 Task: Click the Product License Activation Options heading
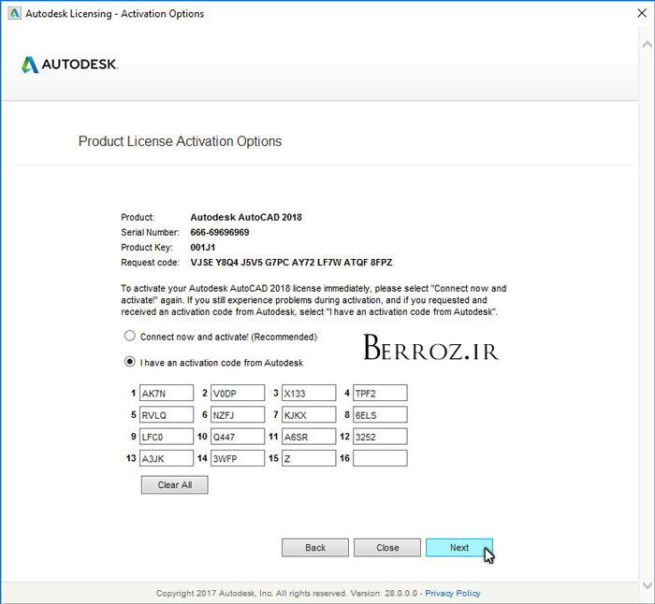click(x=180, y=141)
